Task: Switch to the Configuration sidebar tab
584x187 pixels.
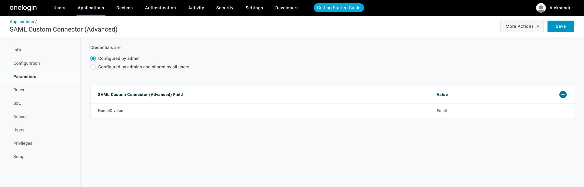Action: (26, 63)
